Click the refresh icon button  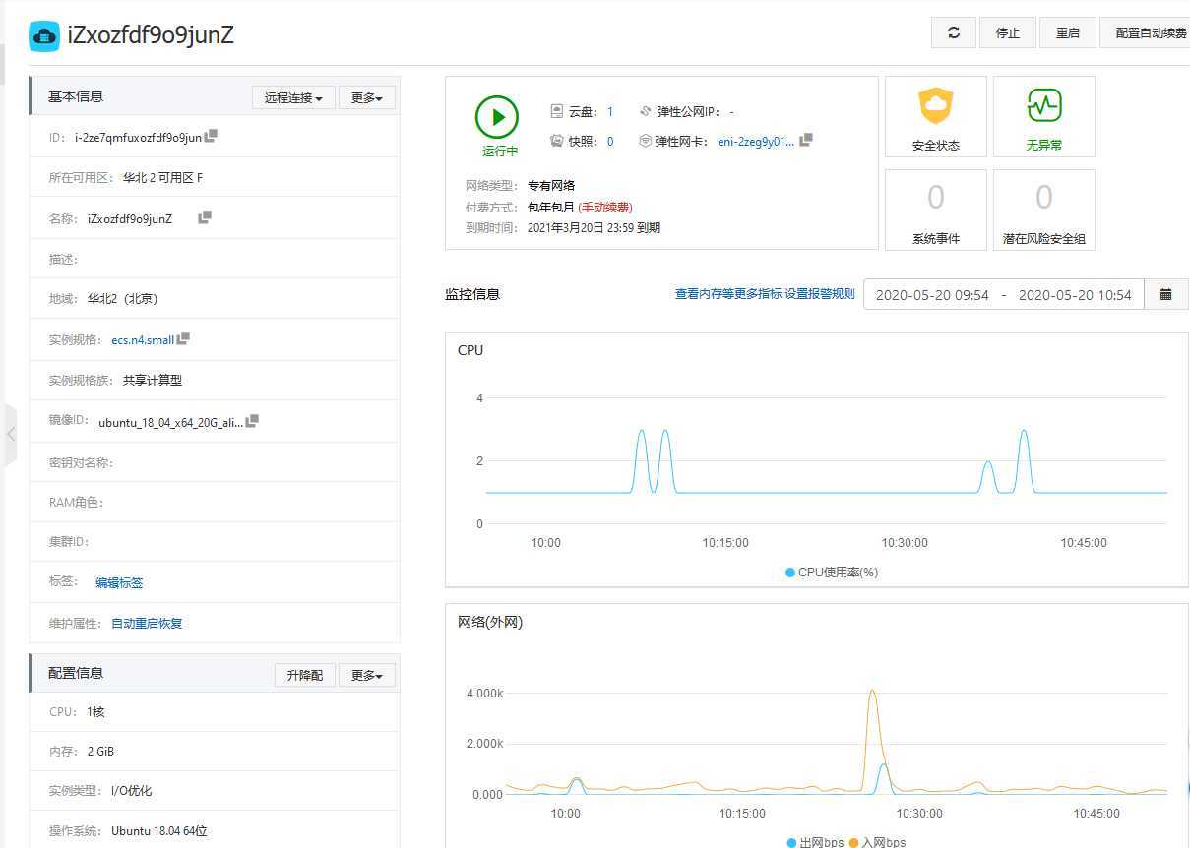(x=953, y=32)
